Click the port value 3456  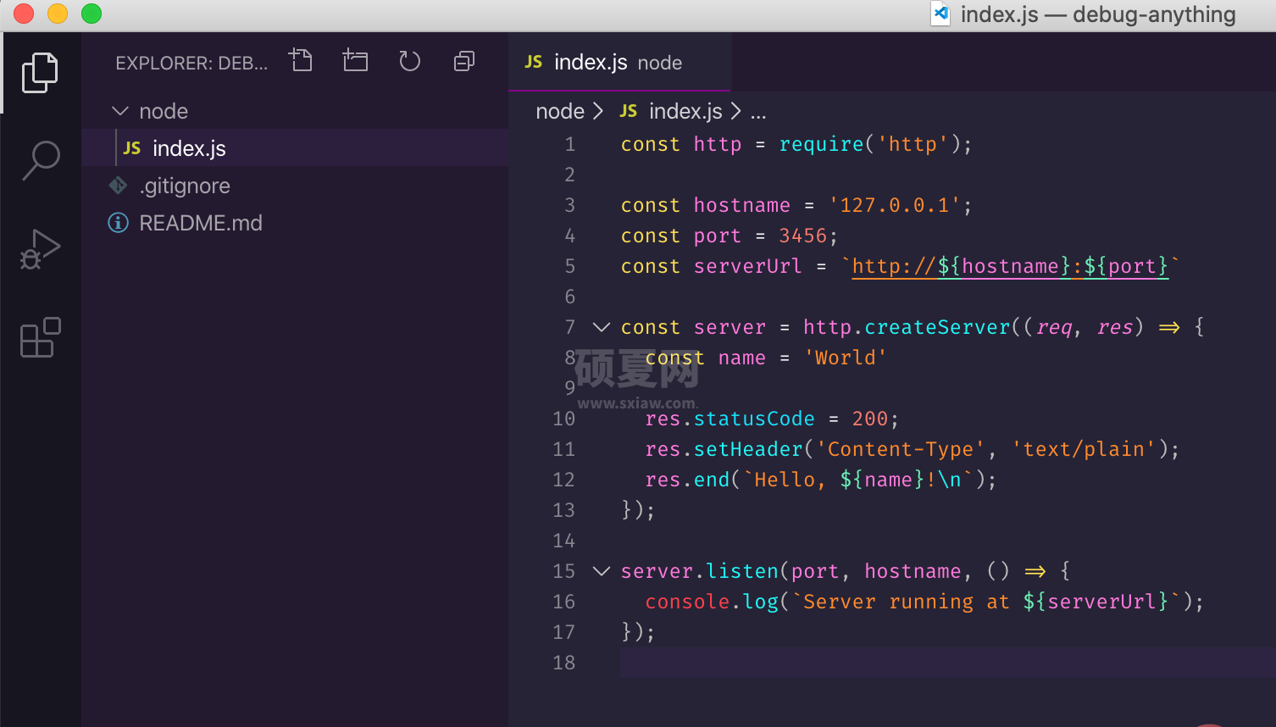[x=802, y=236]
